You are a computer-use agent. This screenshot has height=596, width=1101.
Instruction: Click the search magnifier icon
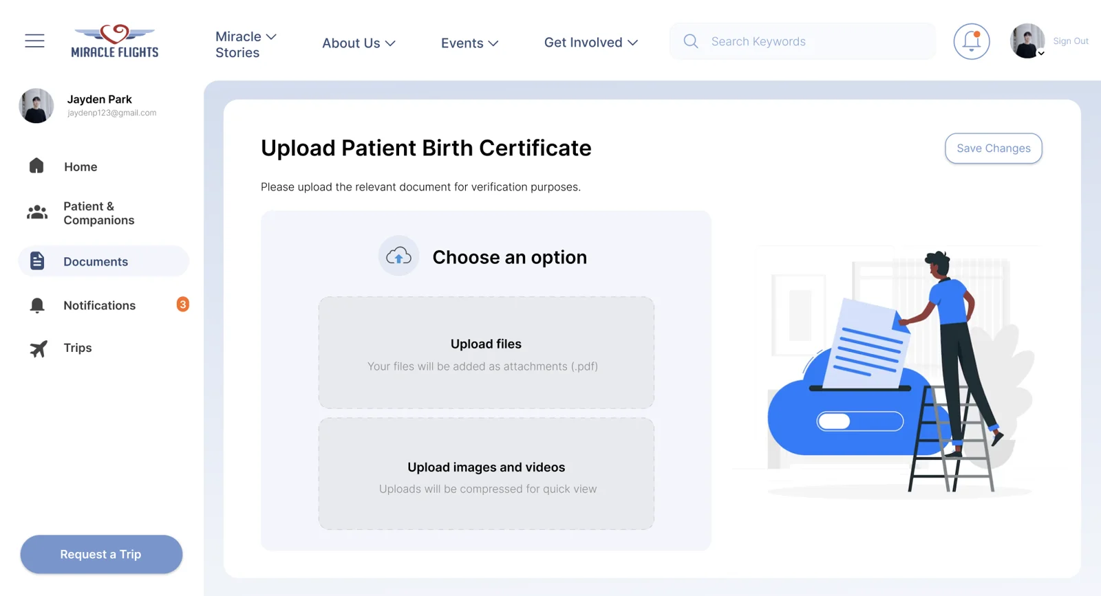click(691, 41)
